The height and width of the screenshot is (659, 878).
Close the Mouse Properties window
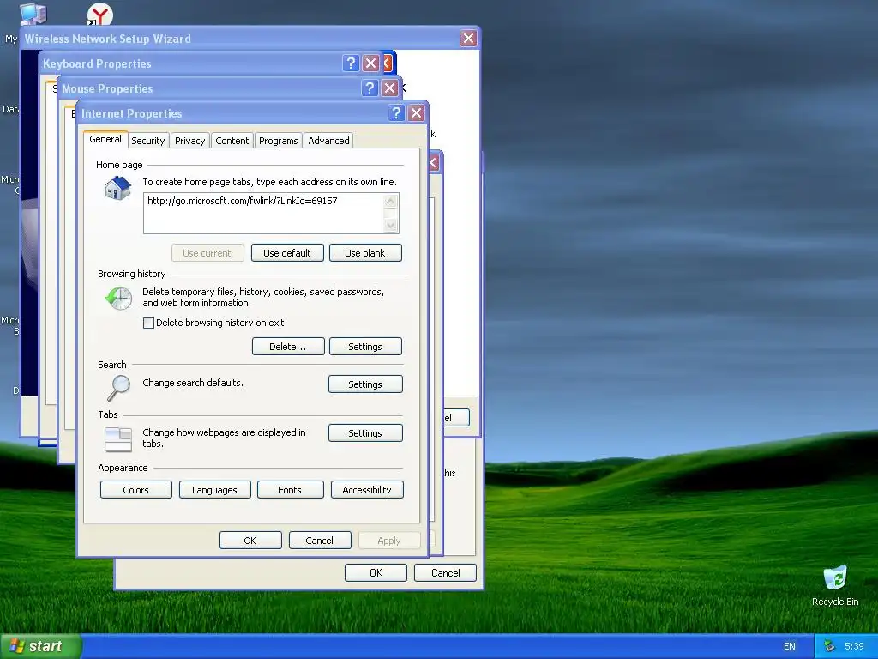pyautogui.click(x=390, y=88)
